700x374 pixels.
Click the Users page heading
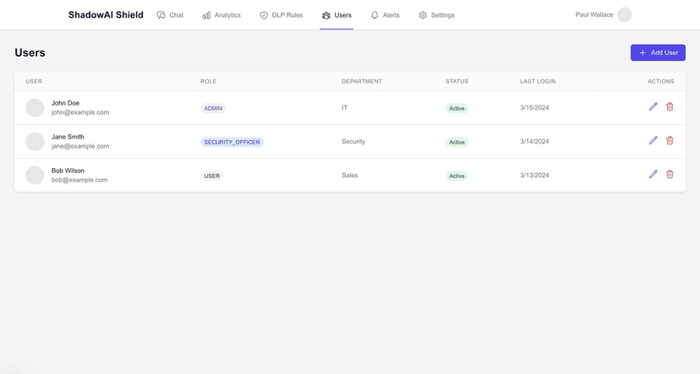pos(30,52)
